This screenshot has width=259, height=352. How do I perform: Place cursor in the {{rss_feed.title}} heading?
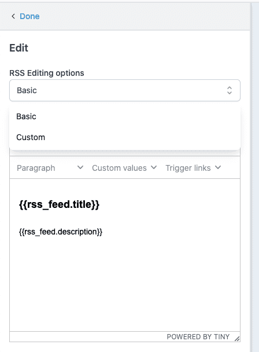(x=59, y=204)
